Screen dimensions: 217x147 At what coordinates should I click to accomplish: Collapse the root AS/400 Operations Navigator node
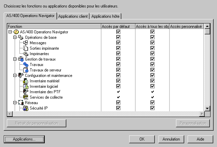(10, 32)
